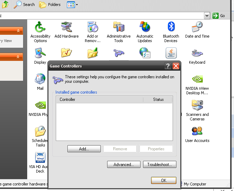The width and height of the screenshot is (234, 191).
Task: Open Display settings icon
Action: pos(40,53)
